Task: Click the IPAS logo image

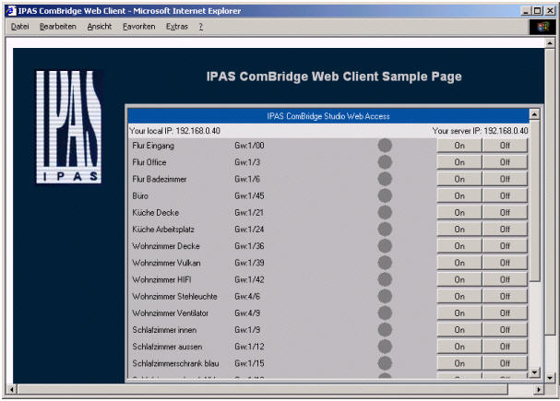Action: tap(68, 125)
